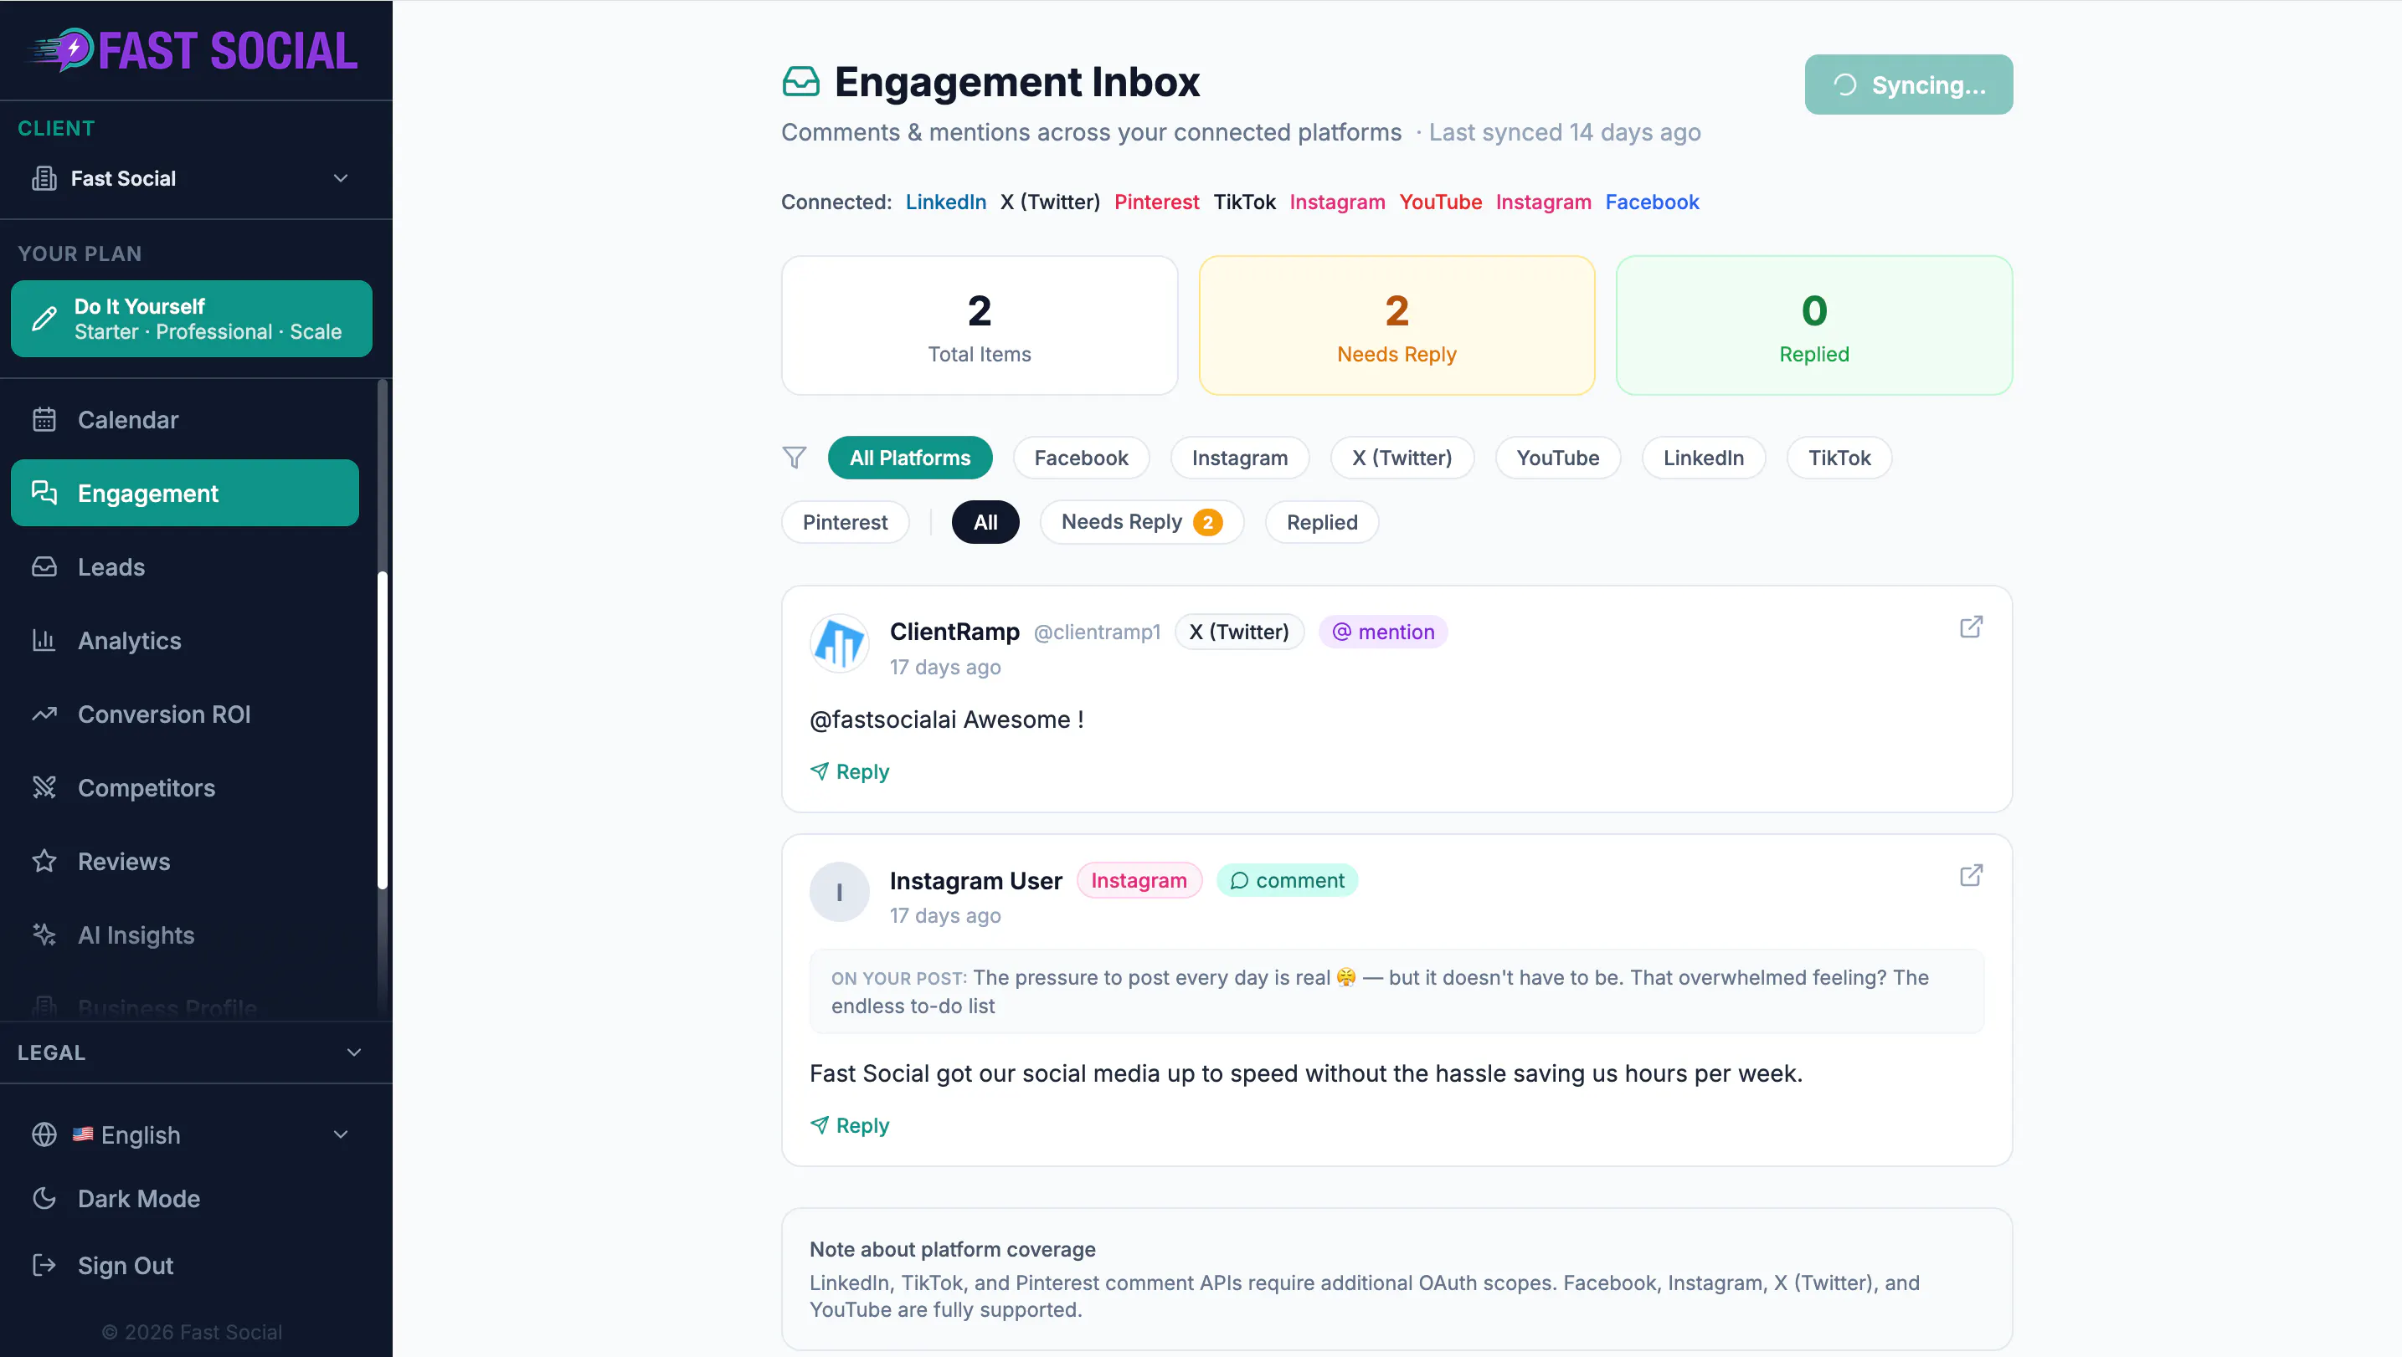
Task: Click the Total Items stats card
Action: 979,325
